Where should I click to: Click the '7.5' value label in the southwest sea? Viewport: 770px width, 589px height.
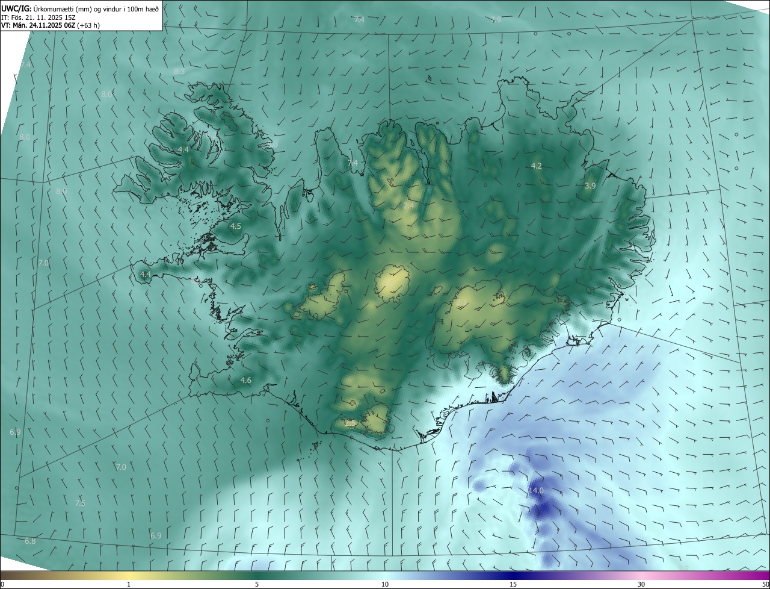tap(80, 503)
